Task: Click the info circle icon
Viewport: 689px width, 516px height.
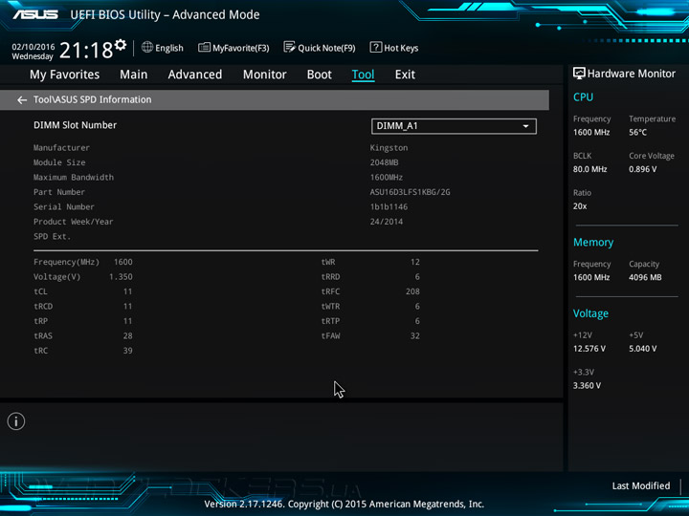Action: pyautogui.click(x=16, y=421)
